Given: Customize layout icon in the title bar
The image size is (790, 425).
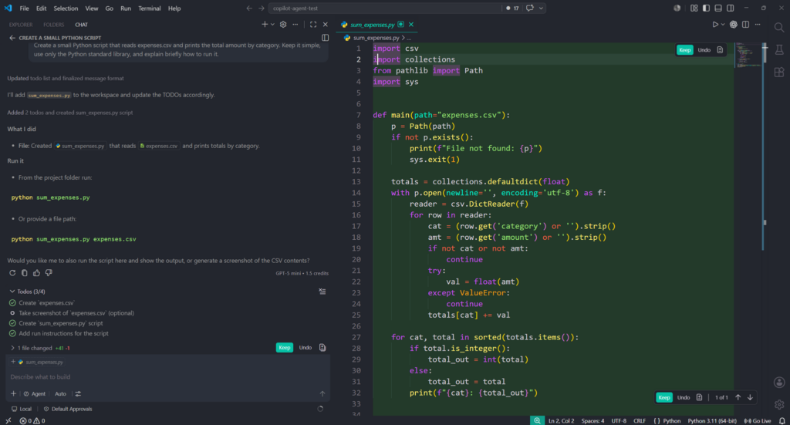Looking at the screenshot, I should [694, 8].
